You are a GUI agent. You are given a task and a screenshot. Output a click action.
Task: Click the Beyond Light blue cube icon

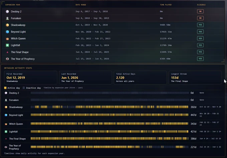(x=7, y=32)
